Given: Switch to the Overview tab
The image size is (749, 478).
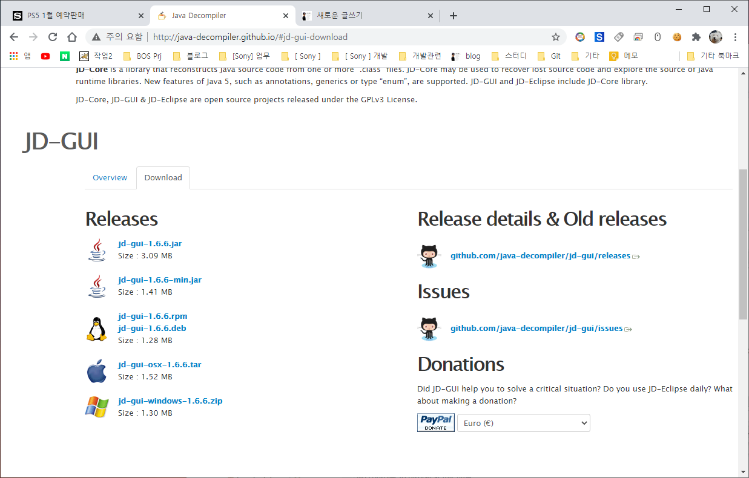Looking at the screenshot, I should click(x=110, y=178).
